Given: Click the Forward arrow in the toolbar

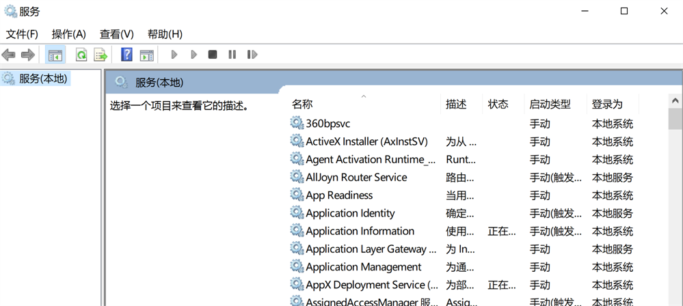Looking at the screenshot, I should [x=28, y=55].
